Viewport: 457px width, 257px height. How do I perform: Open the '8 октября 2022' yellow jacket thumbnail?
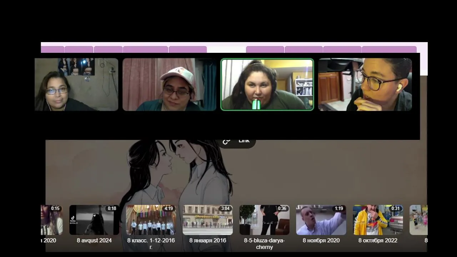378,220
